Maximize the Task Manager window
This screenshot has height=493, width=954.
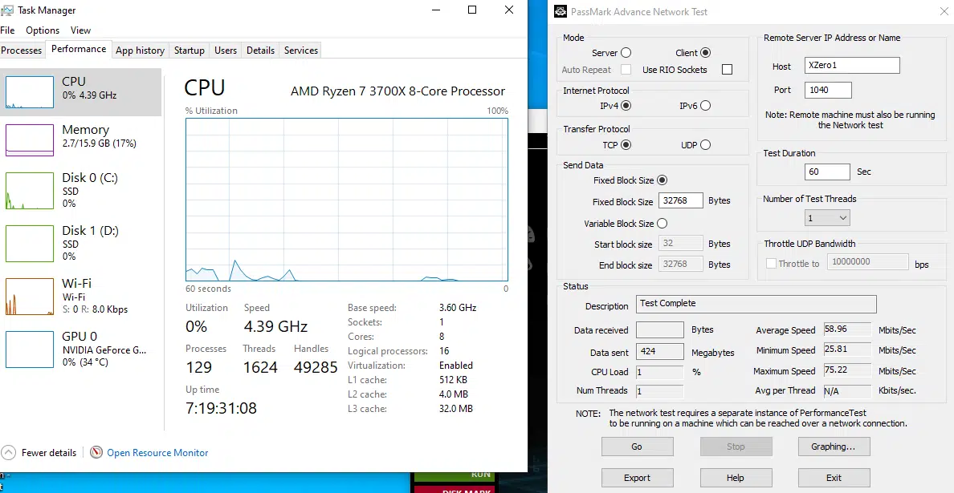click(x=472, y=10)
